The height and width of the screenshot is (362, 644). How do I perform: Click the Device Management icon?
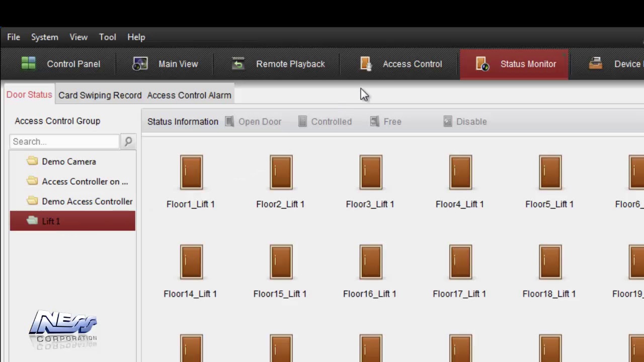pos(596,63)
